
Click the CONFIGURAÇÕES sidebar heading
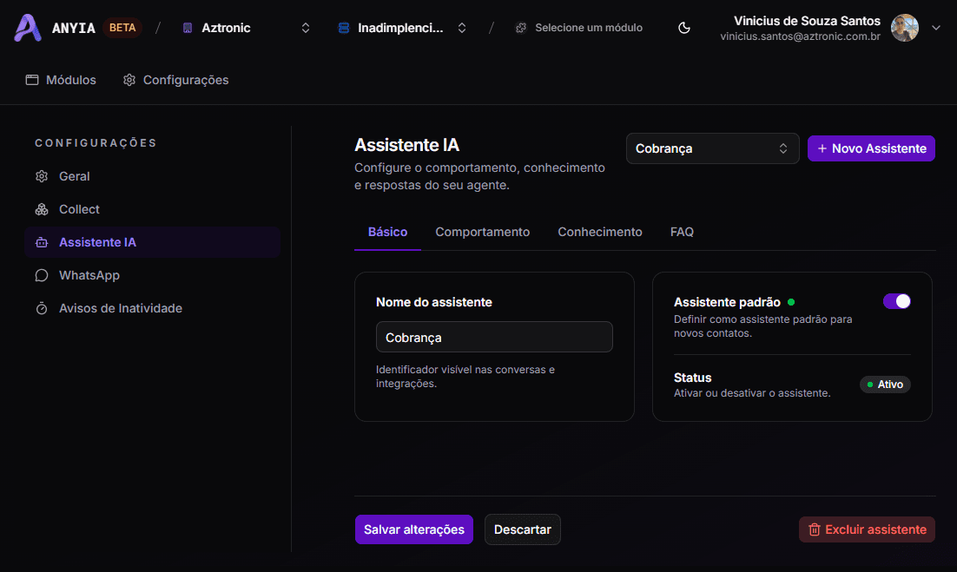(96, 142)
